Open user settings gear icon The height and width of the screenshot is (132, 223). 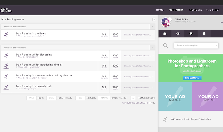click(178, 34)
